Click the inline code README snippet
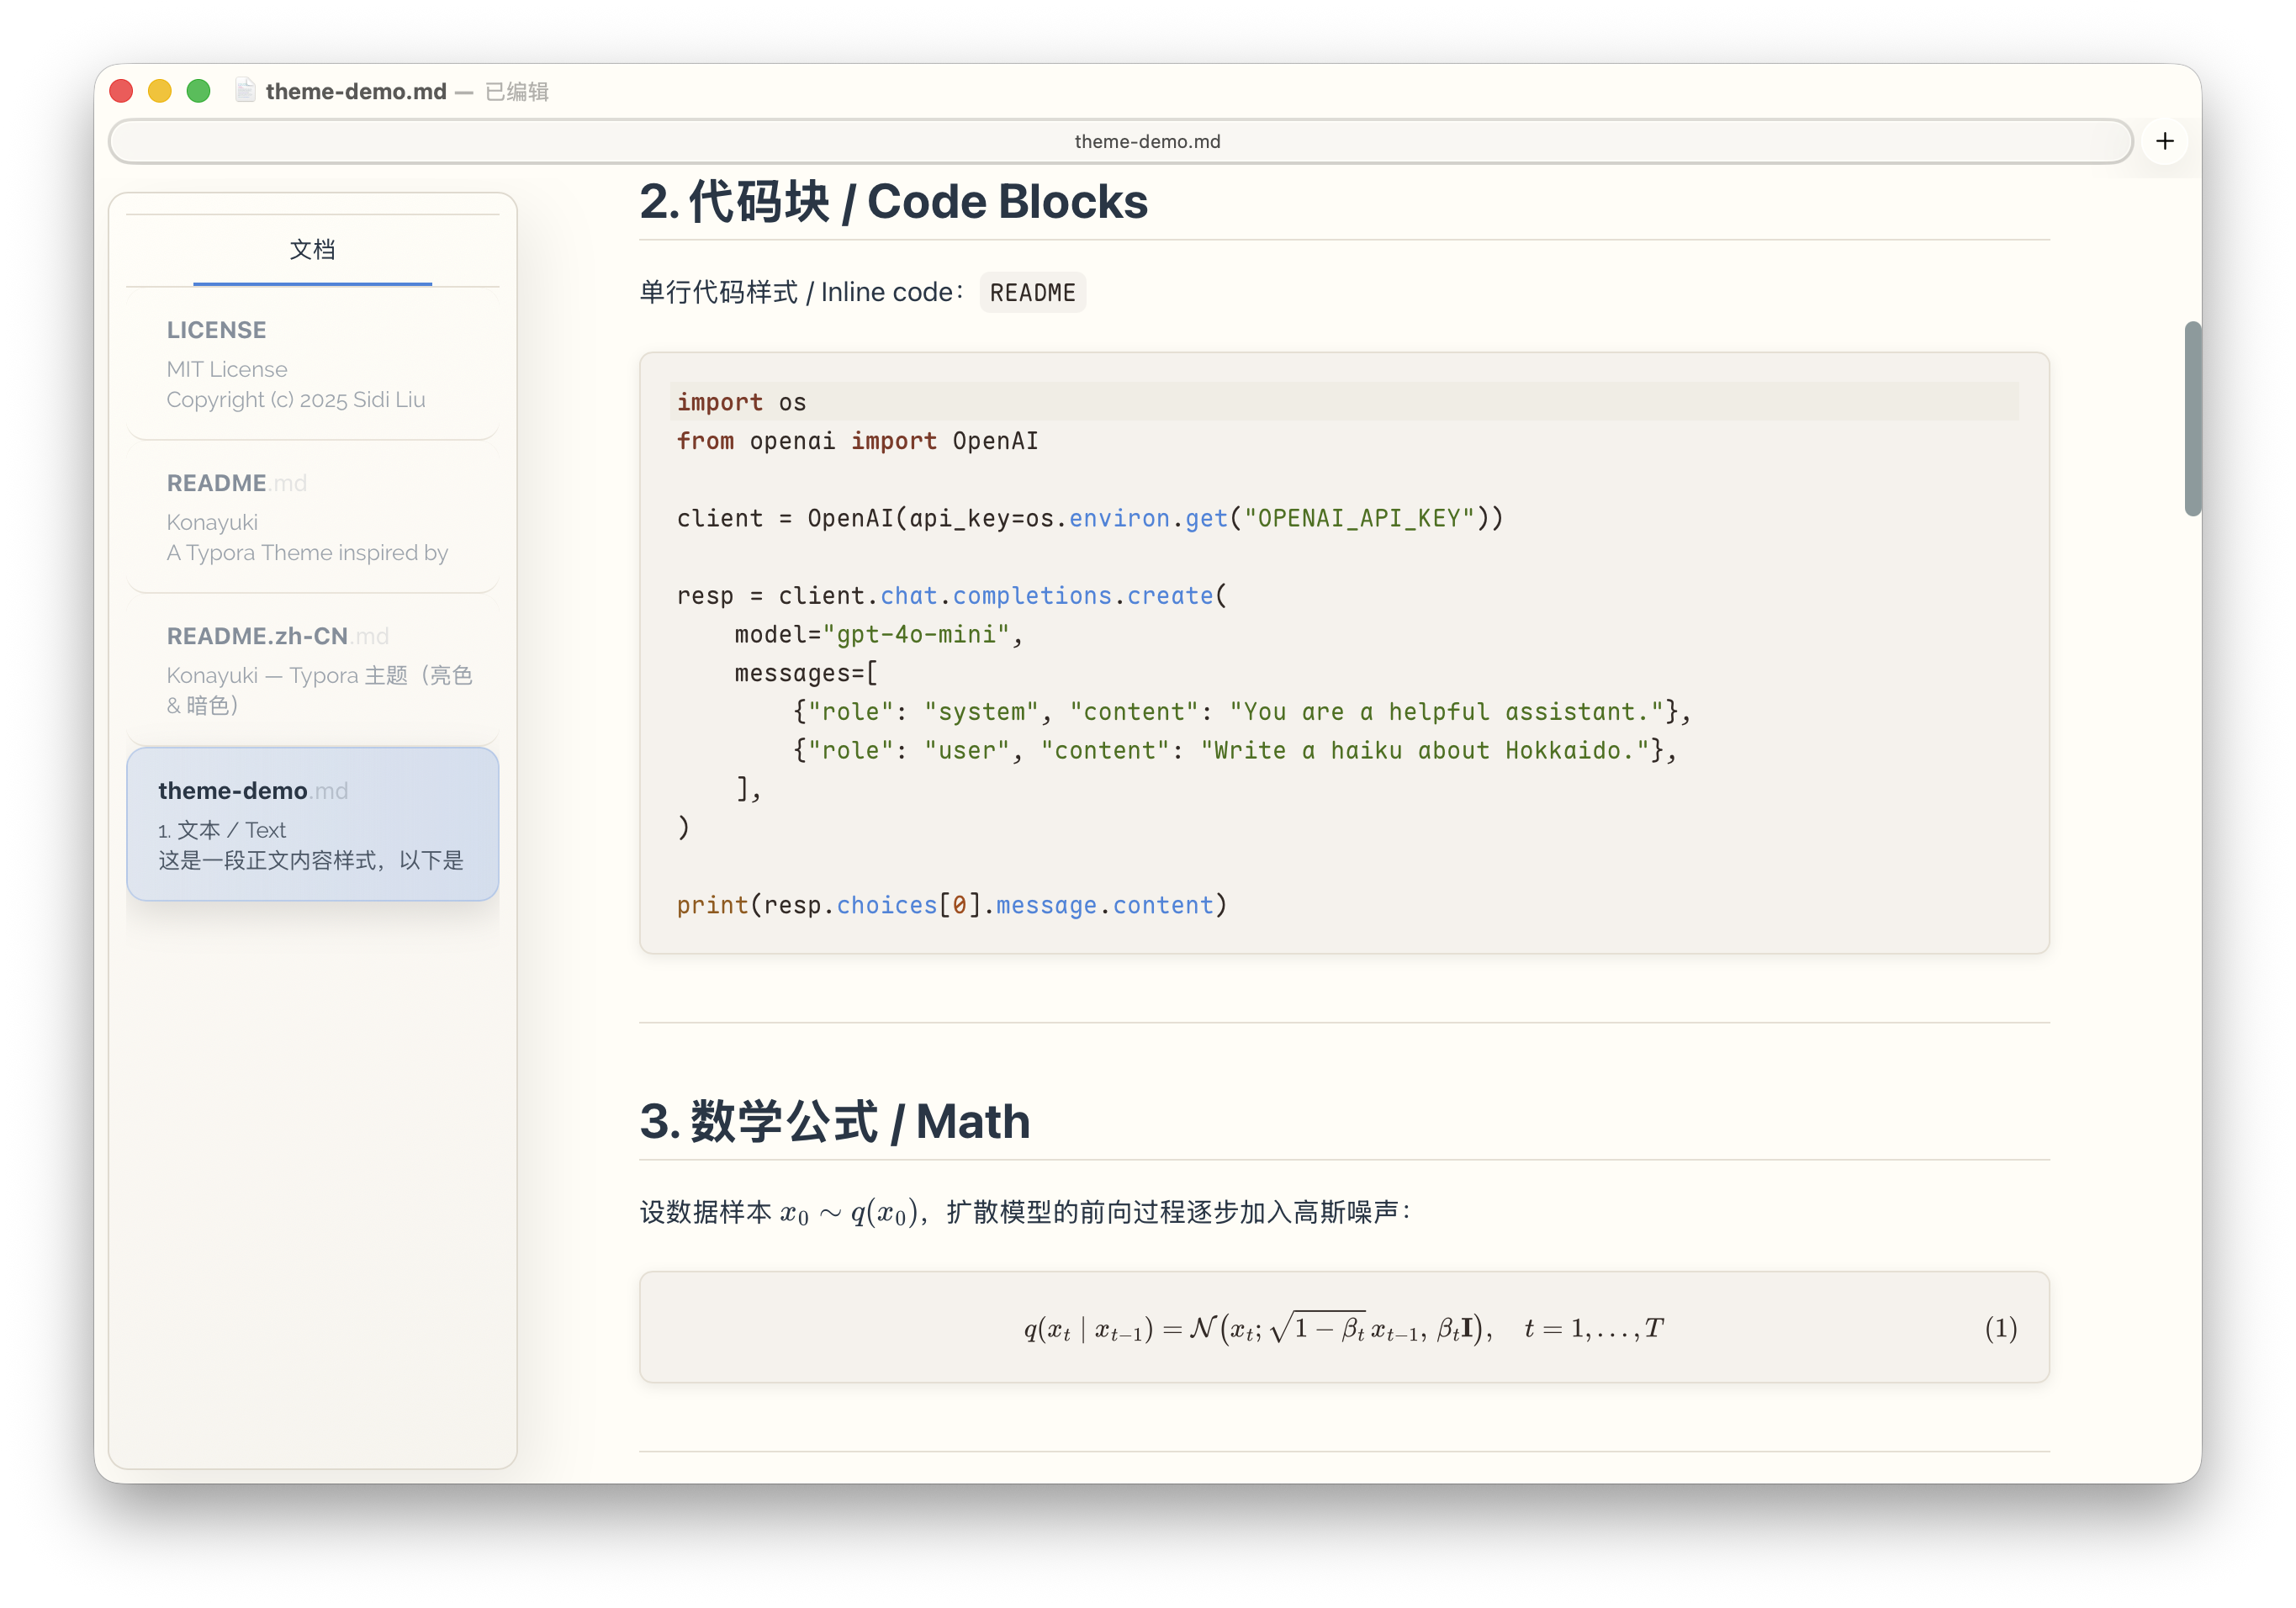The image size is (2296, 1608). [1032, 293]
